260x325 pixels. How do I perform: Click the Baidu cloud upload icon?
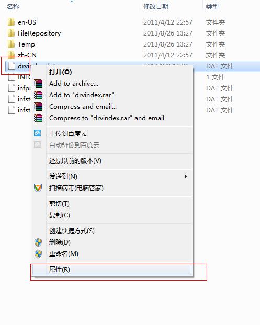pyautogui.click(x=38, y=133)
